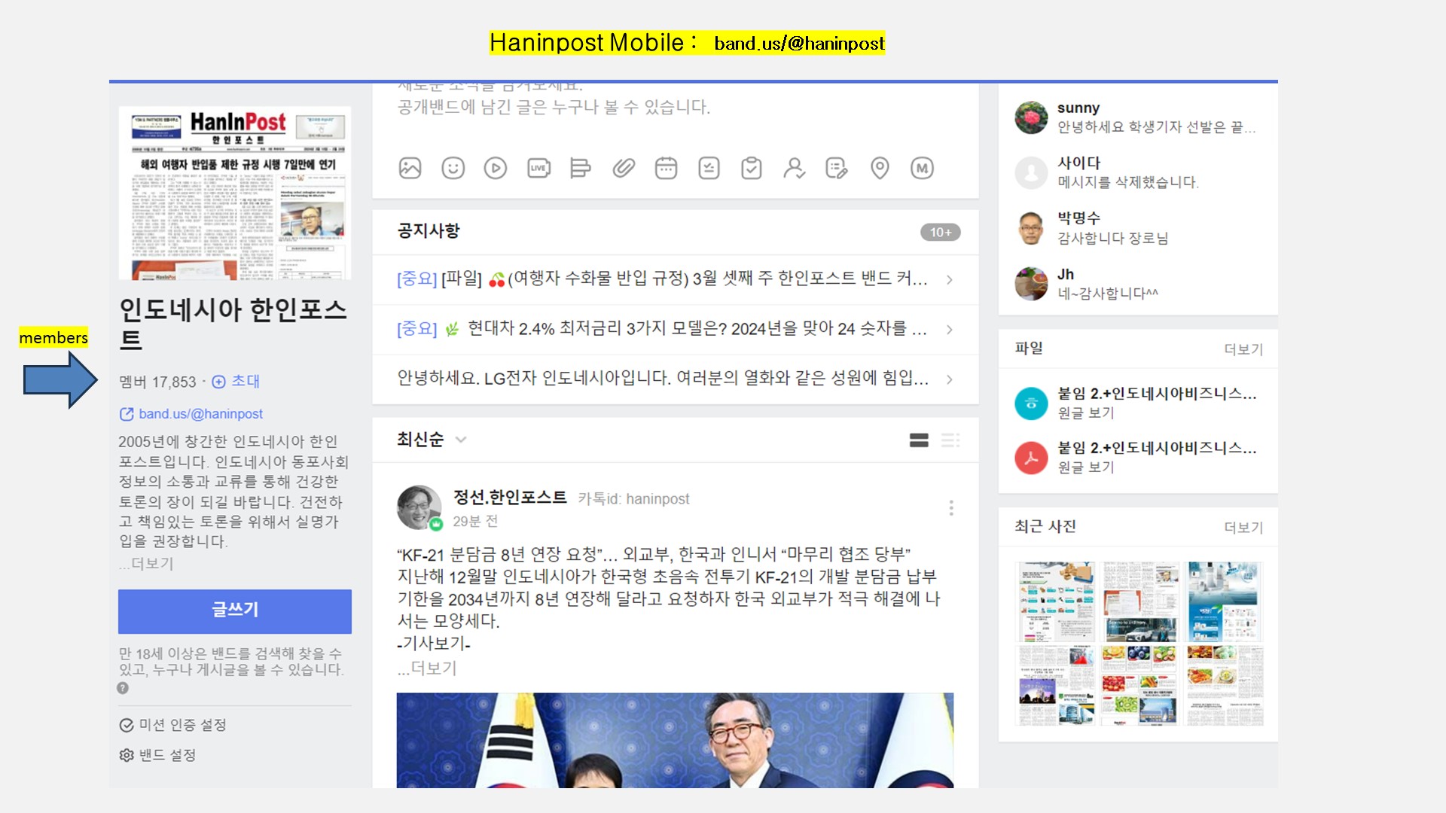Attach a file with paperclip icon
The height and width of the screenshot is (813, 1446).
(x=624, y=168)
